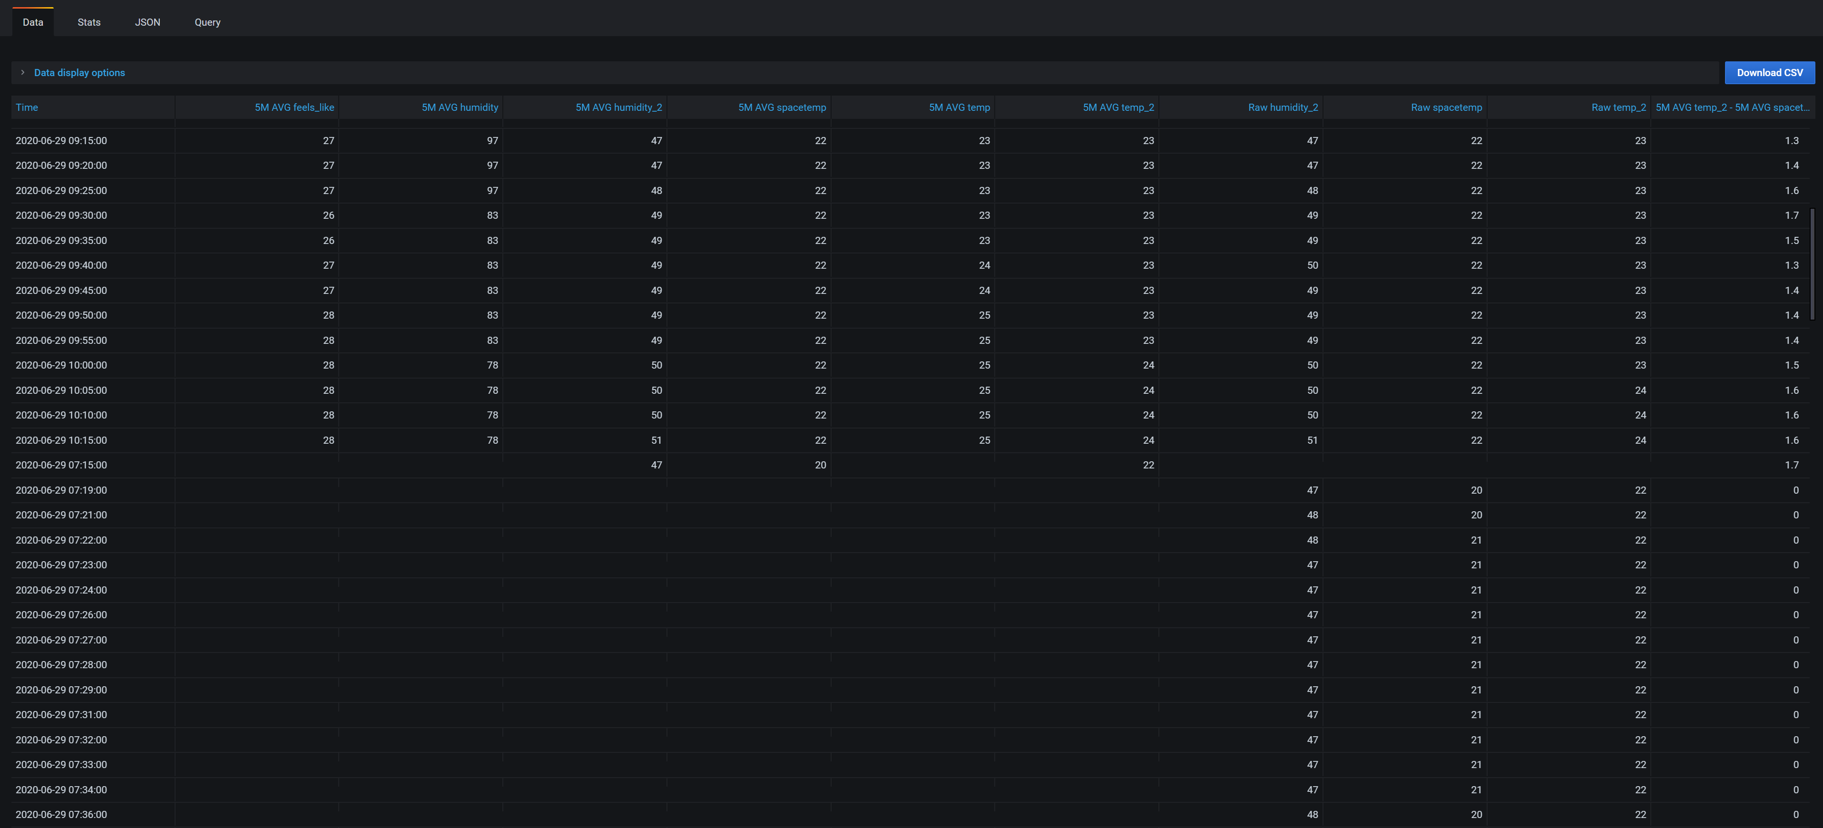Sort by the 5M AVG humidity_2 column

tap(618, 107)
